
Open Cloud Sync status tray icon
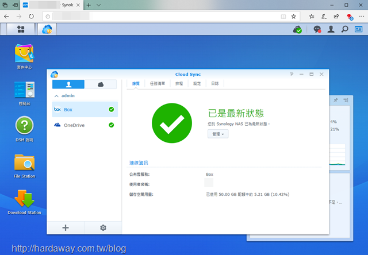point(297,29)
